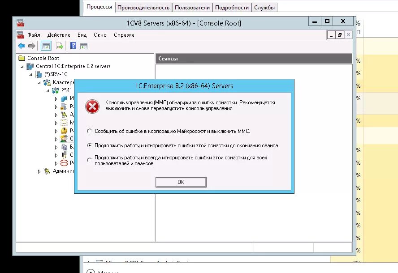
Task: Switch to Подробности tab in Task Manager
Action: pos(232,8)
